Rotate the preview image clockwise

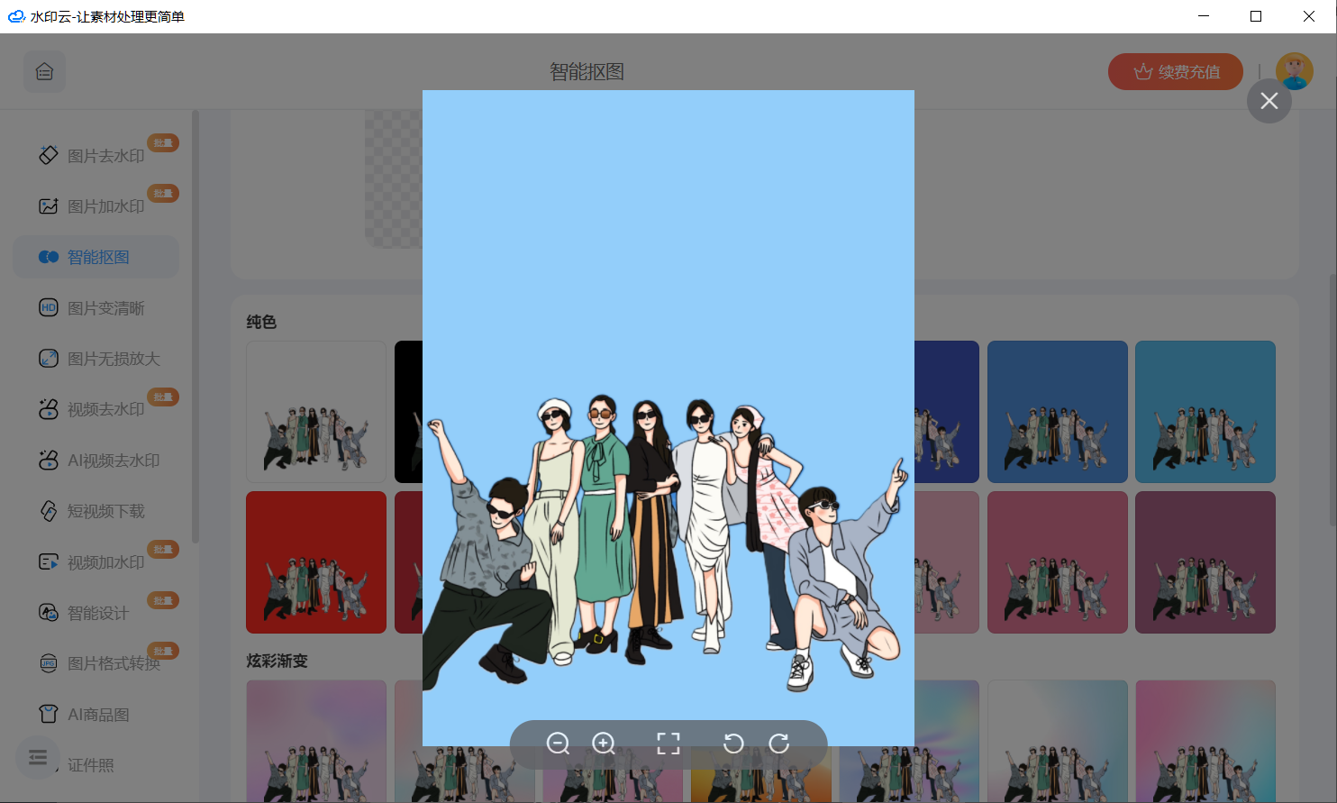[x=779, y=744]
